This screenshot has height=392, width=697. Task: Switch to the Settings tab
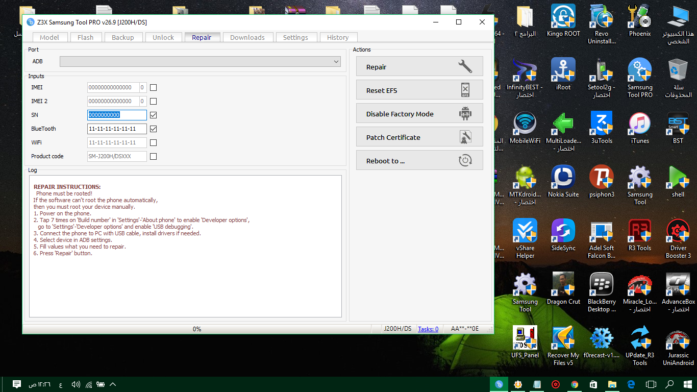(x=295, y=37)
